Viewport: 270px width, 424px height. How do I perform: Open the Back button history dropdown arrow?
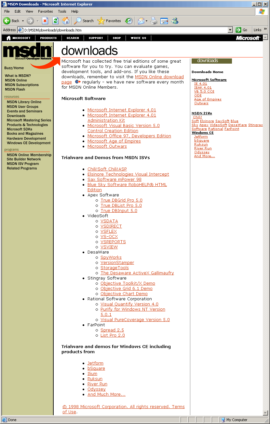[23, 21]
